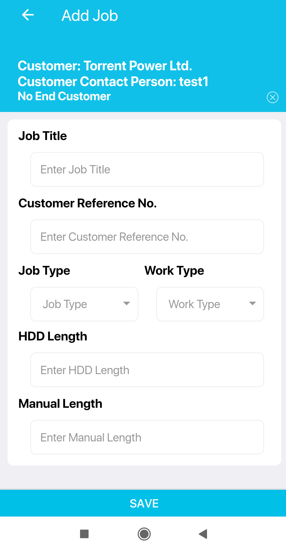Tap the Work Type dropdown arrow
Viewport: 286px width, 551px height.
[x=252, y=303]
